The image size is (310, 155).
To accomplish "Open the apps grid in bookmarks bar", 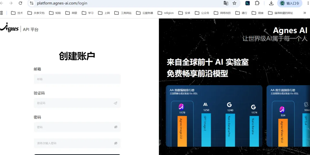I will [x=1, y=13].
